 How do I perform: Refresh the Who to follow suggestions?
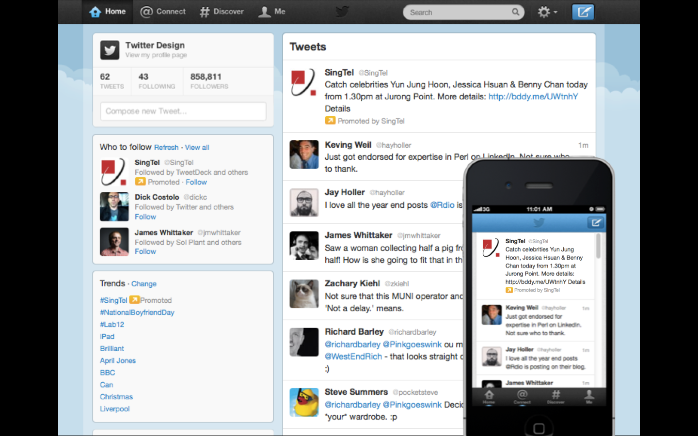point(166,148)
